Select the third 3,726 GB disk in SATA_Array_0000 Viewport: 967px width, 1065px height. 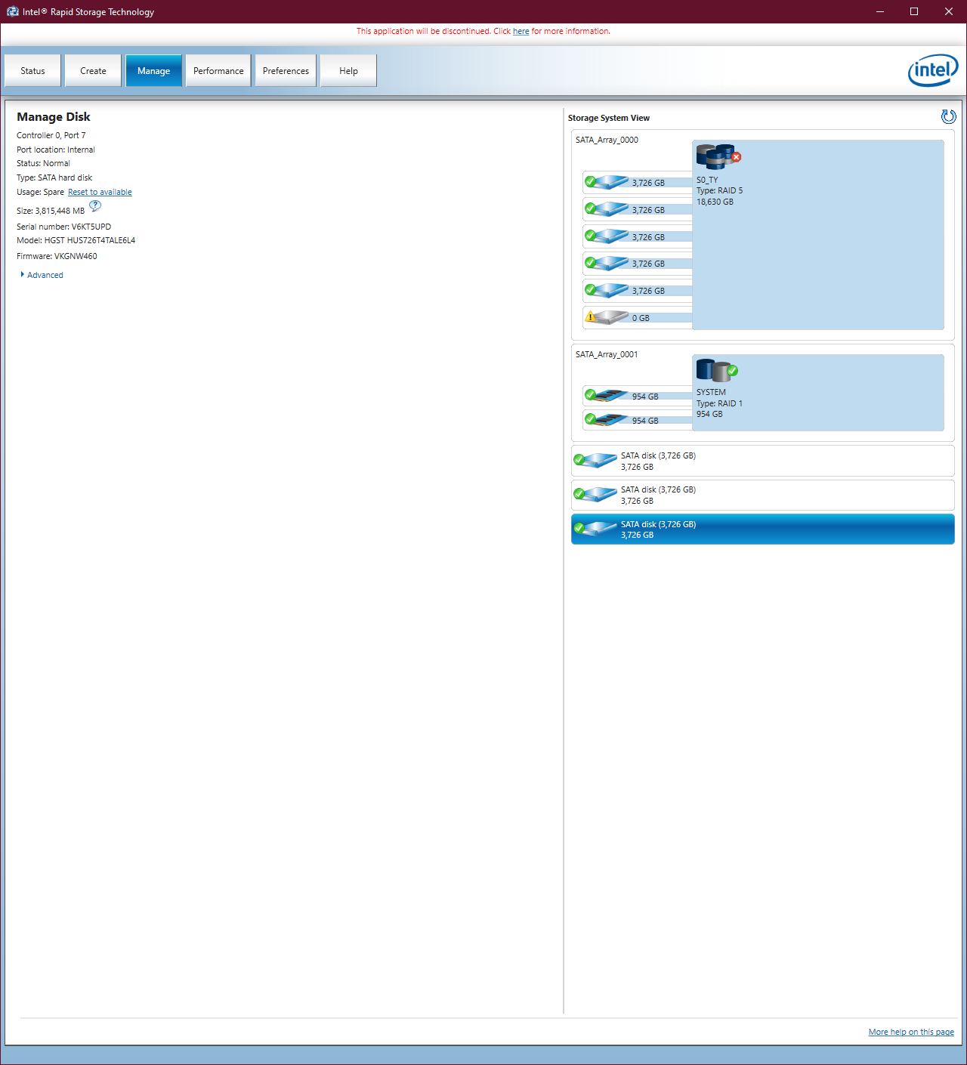click(x=638, y=237)
